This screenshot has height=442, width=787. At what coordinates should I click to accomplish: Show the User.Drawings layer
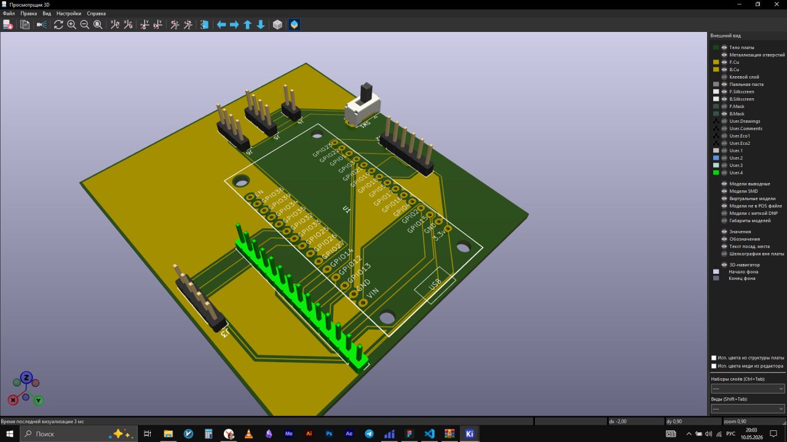[x=724, y=121]
